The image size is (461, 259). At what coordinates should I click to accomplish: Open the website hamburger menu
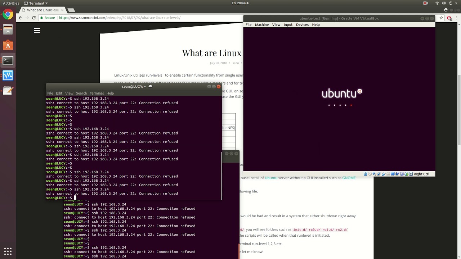tap(37, 31)
